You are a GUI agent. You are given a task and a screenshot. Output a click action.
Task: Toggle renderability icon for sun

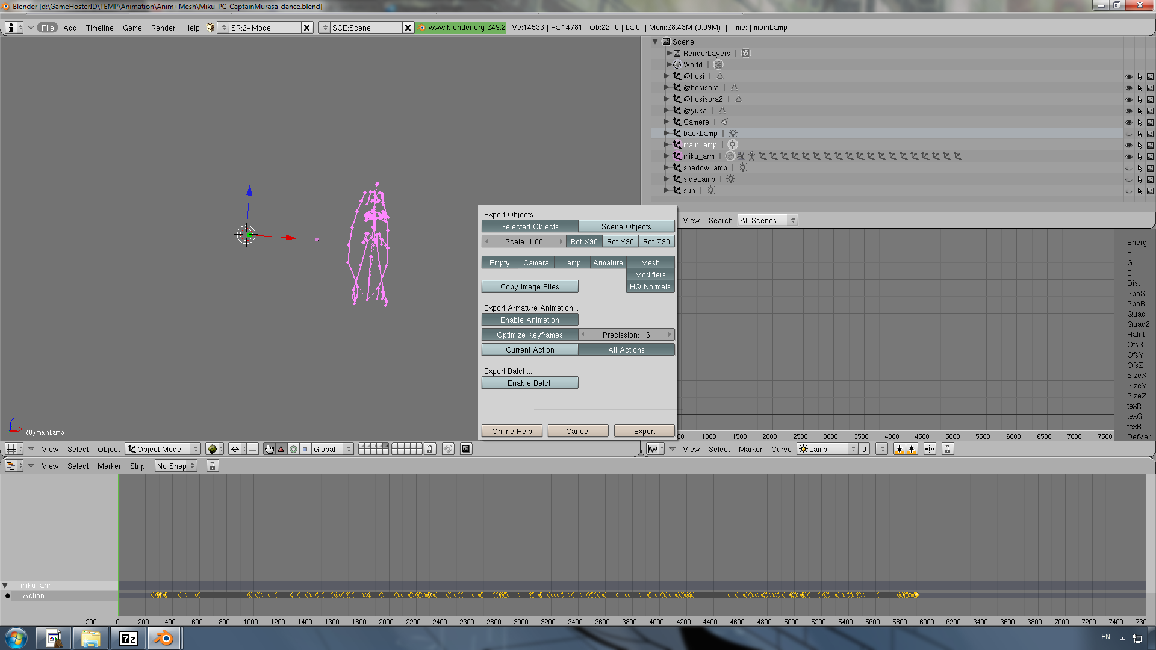[x=1150, y=191]
